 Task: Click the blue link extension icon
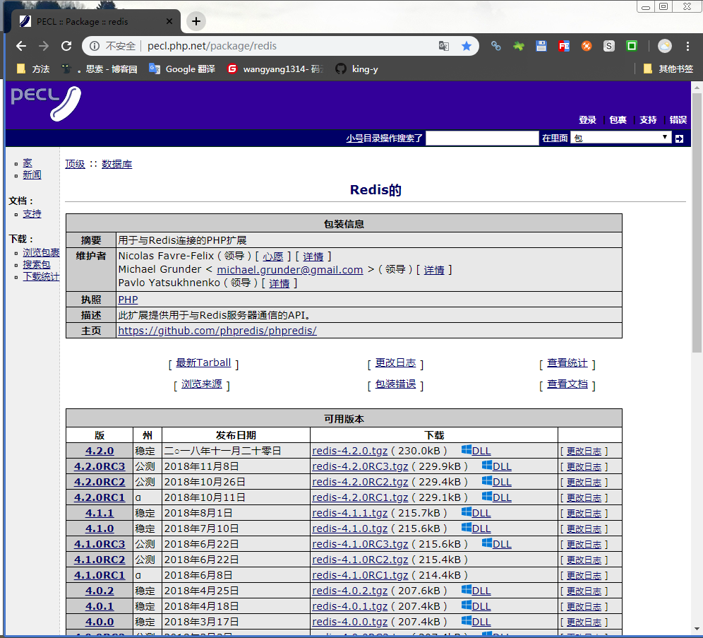pos(496,46)
